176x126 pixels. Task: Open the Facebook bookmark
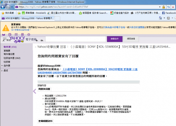click(x=169, y=13)
